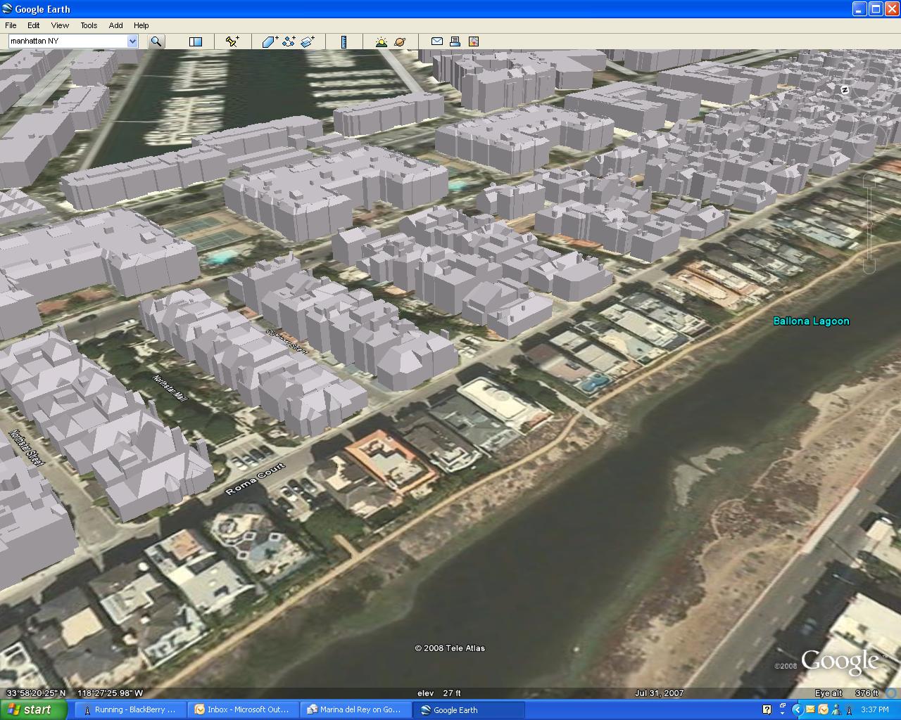The height and width of the screenshot is (720, 901).
Task: Click the 3:37 PM system clock
Action: click(x=875, y=710)
